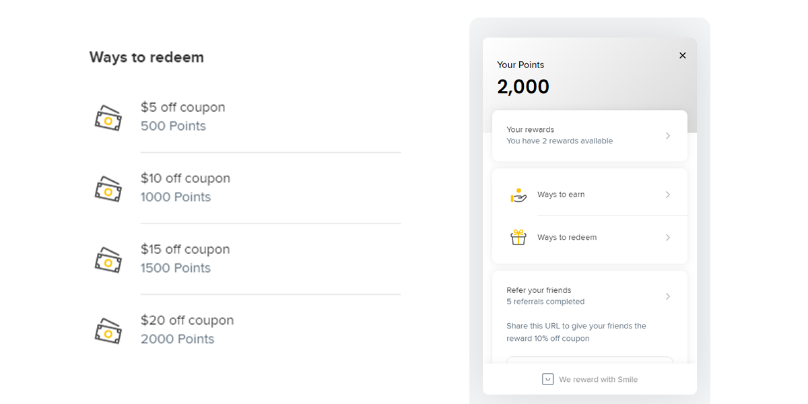Viewport: 808px width, 404px height.
Task: Click the cash icon beside $15 off coupon
Action: (108, 260)
